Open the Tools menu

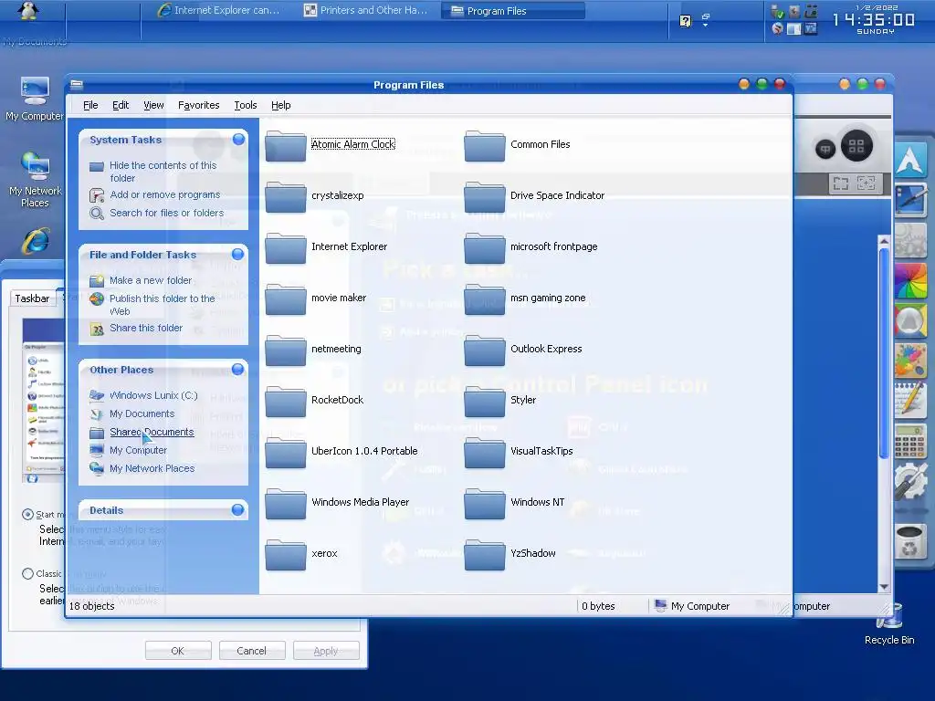[x=245, y=105]
